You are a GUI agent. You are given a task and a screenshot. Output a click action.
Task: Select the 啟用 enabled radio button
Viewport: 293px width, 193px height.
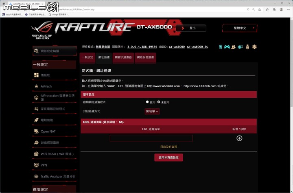click(x=147, y=102)
